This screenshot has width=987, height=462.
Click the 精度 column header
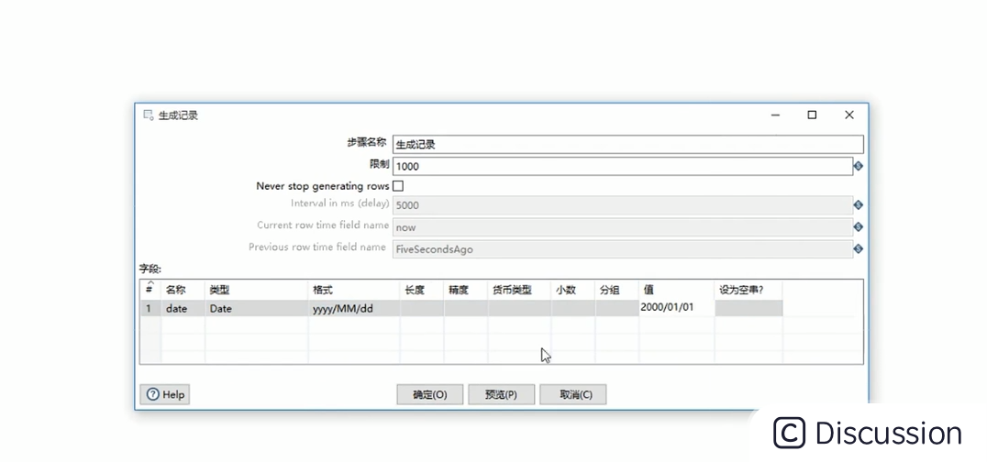click(x=466, y=290)
